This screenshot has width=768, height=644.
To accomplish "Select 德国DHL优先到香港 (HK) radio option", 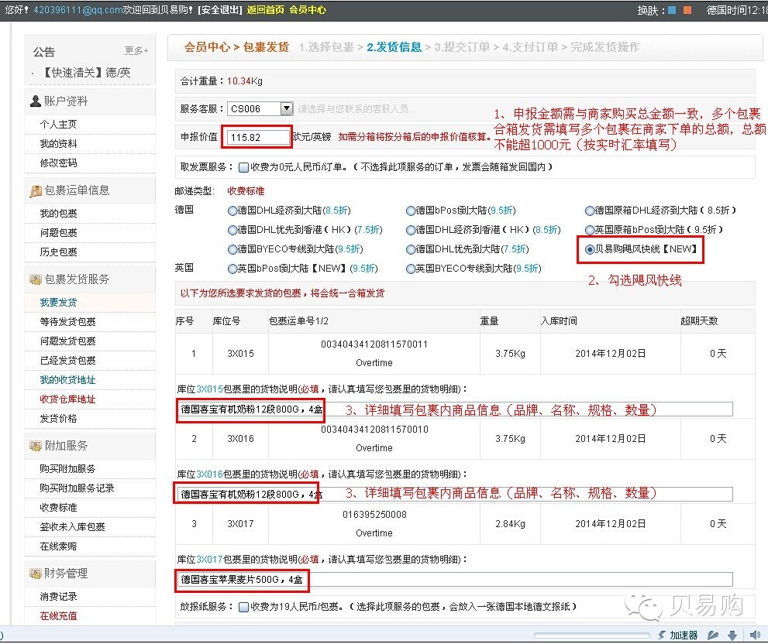I will (x=232, y=230).
